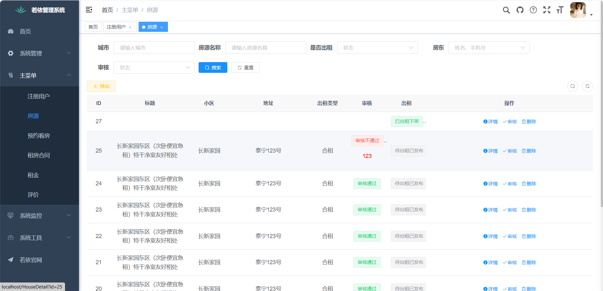The height and width of the screenshot is (291, 603).
Task: Open the 房东 name/phone dropdown
Action: coord(489,48)
